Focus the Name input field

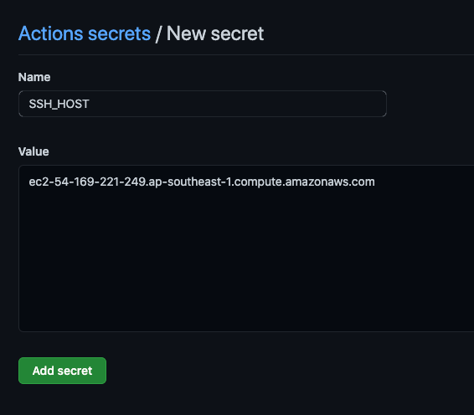click(x=203, y=104)
